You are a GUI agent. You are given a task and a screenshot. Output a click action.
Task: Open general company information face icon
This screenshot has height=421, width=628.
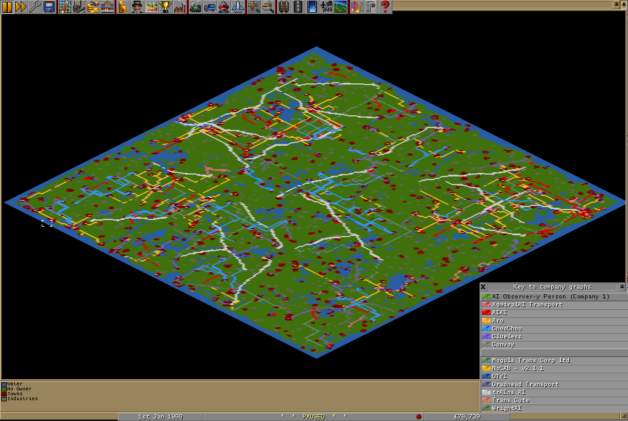[x=137, y=7]
